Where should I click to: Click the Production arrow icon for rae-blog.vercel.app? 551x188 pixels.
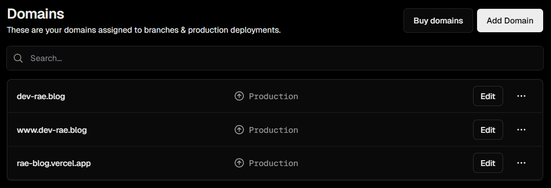tap(240, 163)
